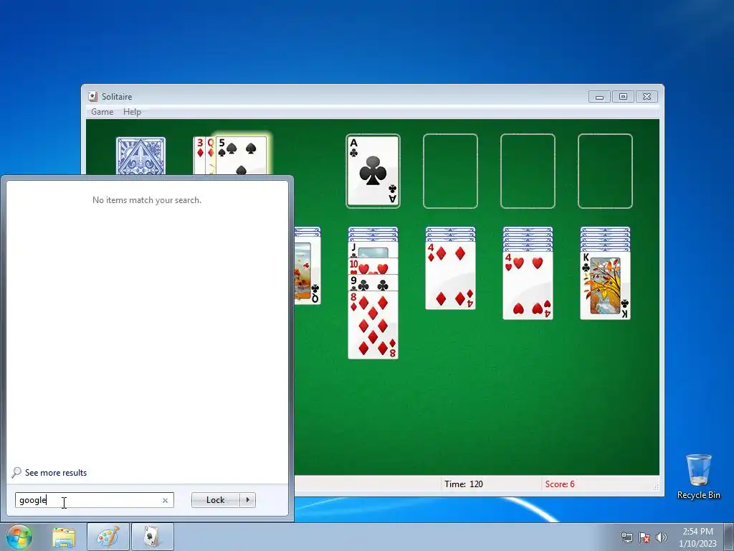Image resolution: width=734 pixels, height=551 pixels.
Task: Click the fourth empty foundation slot
Action: click(605, 171)
